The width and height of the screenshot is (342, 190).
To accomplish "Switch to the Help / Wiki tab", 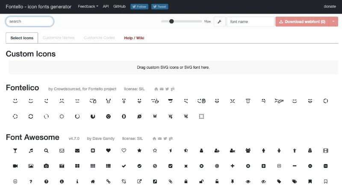I will click(134, 38).
